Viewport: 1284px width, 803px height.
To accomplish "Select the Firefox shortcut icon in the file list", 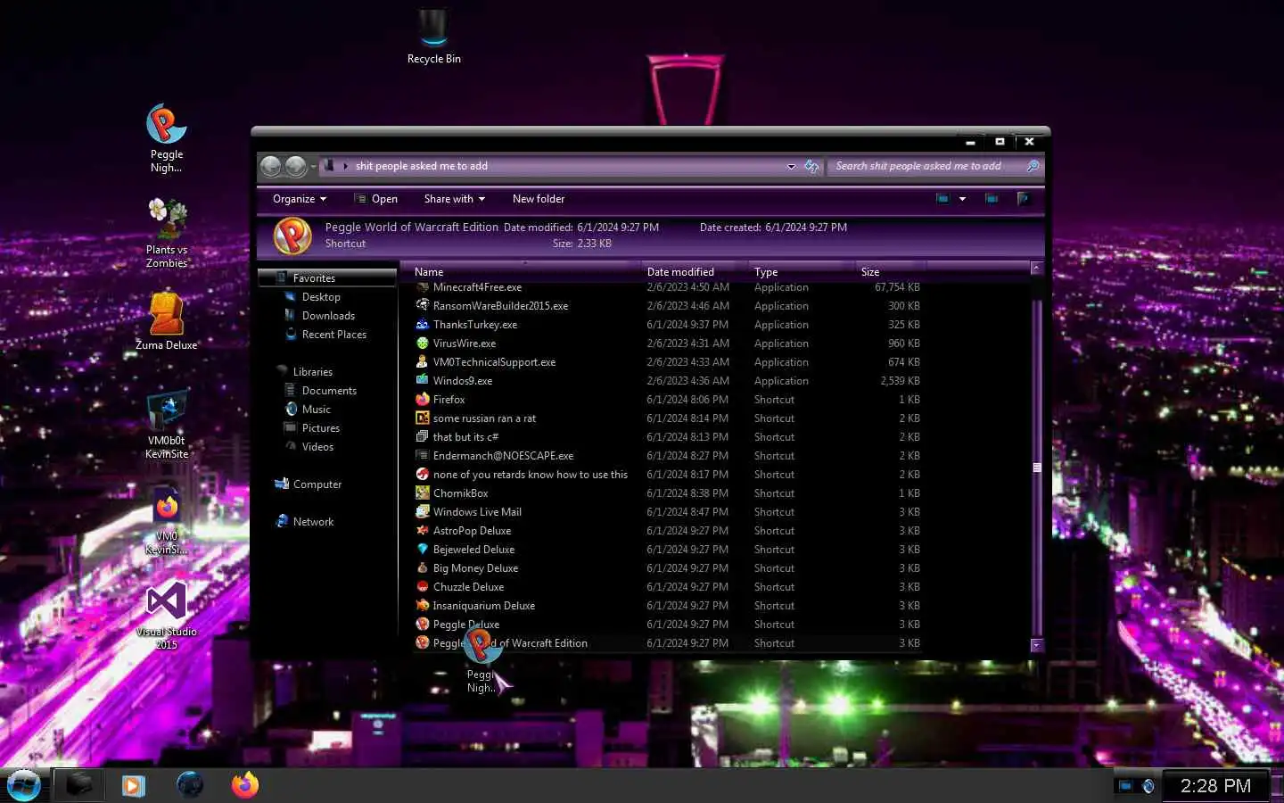I will coord(423,400).
